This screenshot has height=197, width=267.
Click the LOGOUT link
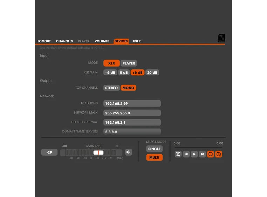click(x=44, y=41)
